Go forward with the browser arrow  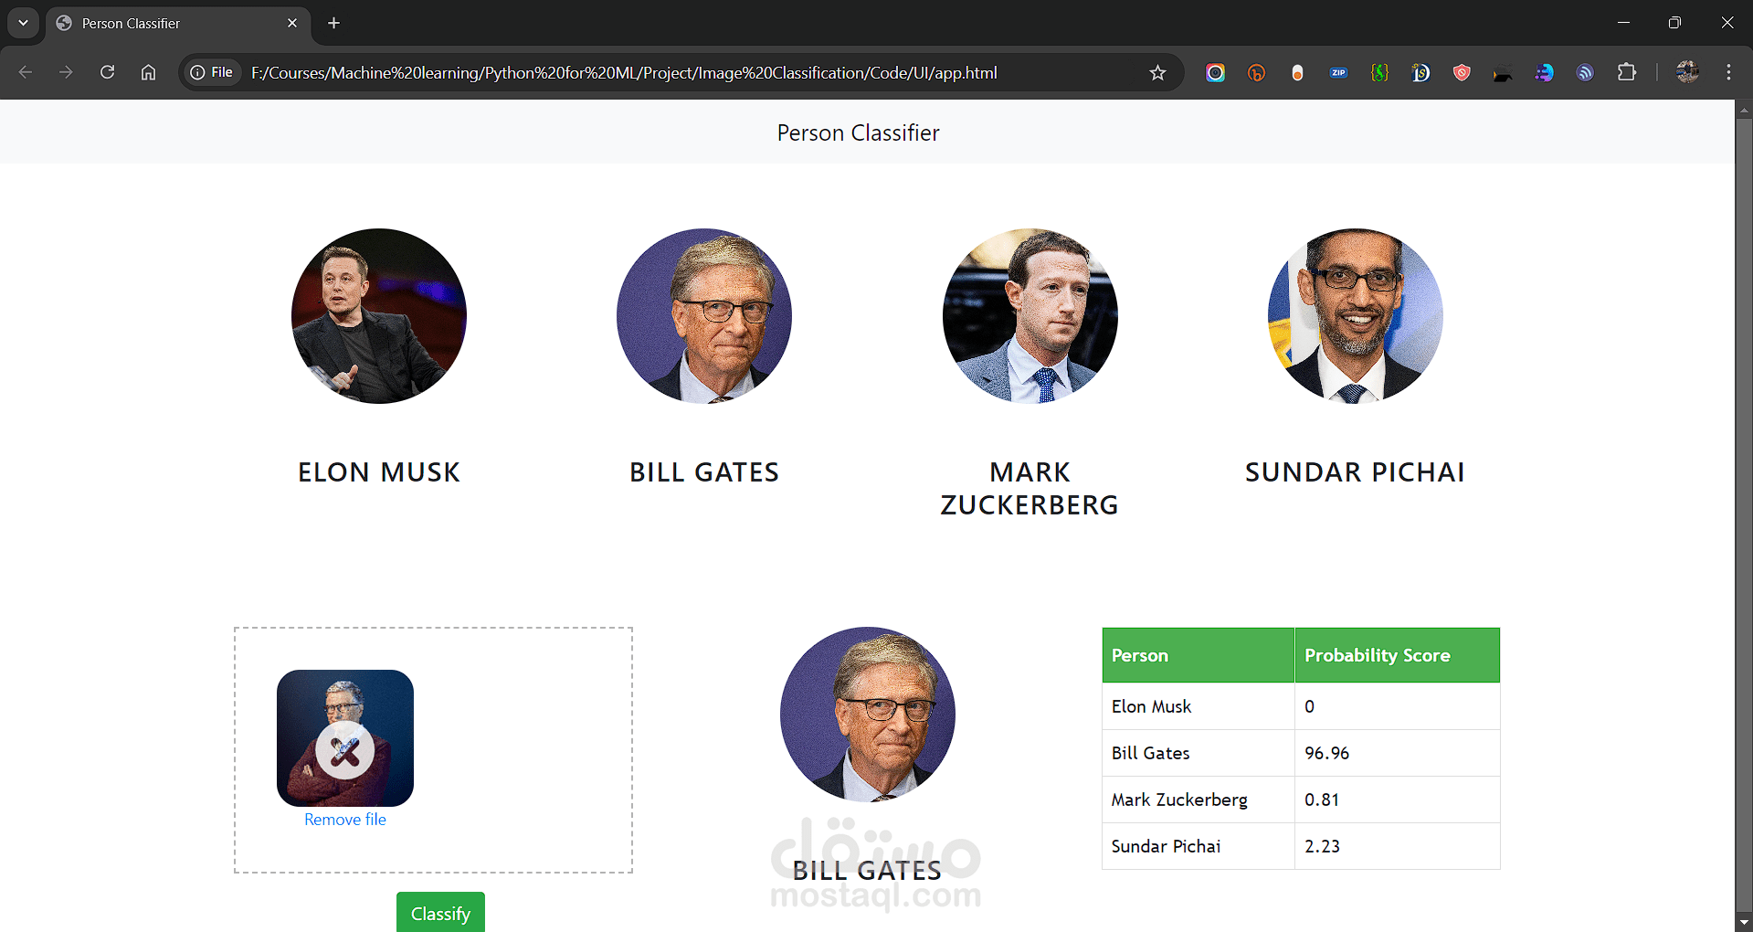tap(66, 72)
